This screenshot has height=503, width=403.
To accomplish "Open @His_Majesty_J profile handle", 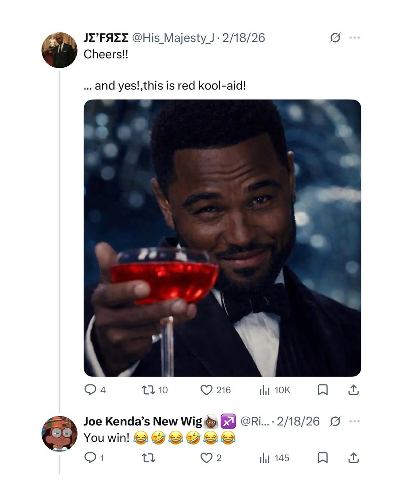I will tap(174, 38).
